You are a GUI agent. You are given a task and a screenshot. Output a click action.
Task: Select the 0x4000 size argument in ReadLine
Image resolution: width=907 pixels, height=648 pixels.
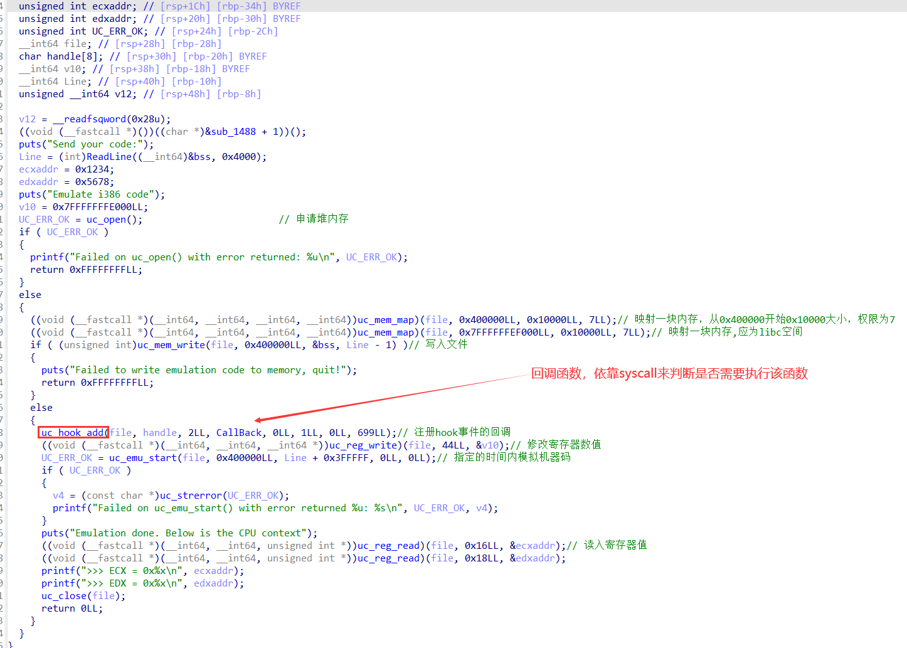click(239, 157)
